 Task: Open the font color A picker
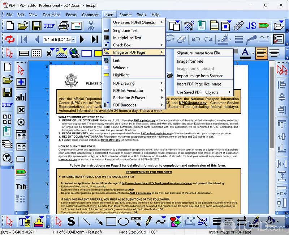pos(245,53)
